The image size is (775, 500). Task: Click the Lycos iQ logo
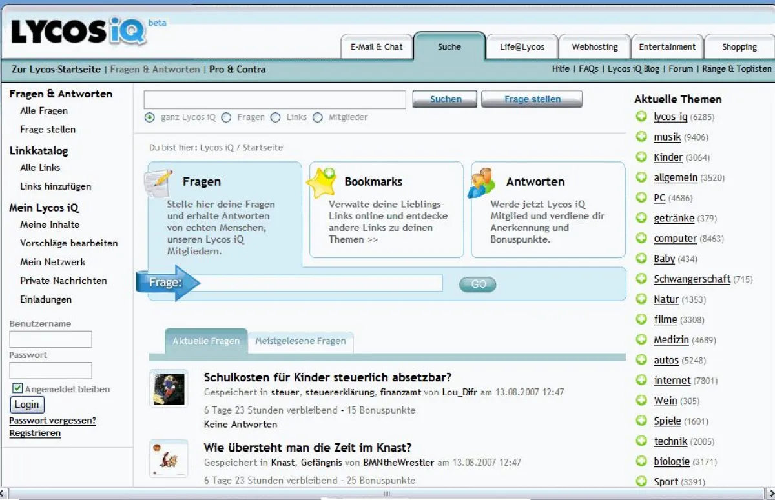tap(79, 31)
